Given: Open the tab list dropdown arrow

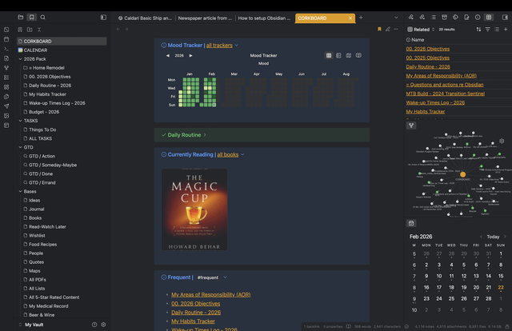Looking at the screenshot, I should [396, 18].
